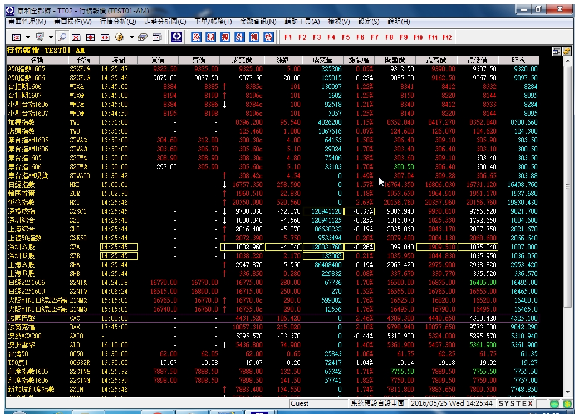Click the gold dollar coin icon
Viewport: 579px width, 414px height.
119,37
